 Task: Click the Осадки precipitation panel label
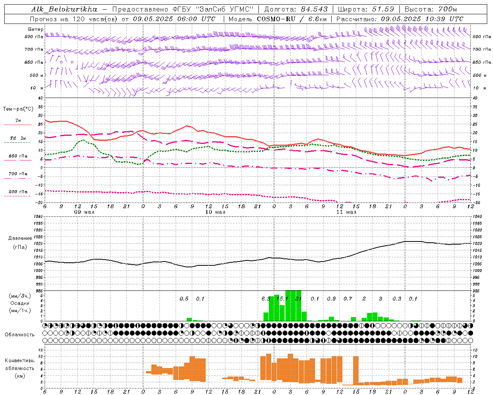(x=20, y=303)
